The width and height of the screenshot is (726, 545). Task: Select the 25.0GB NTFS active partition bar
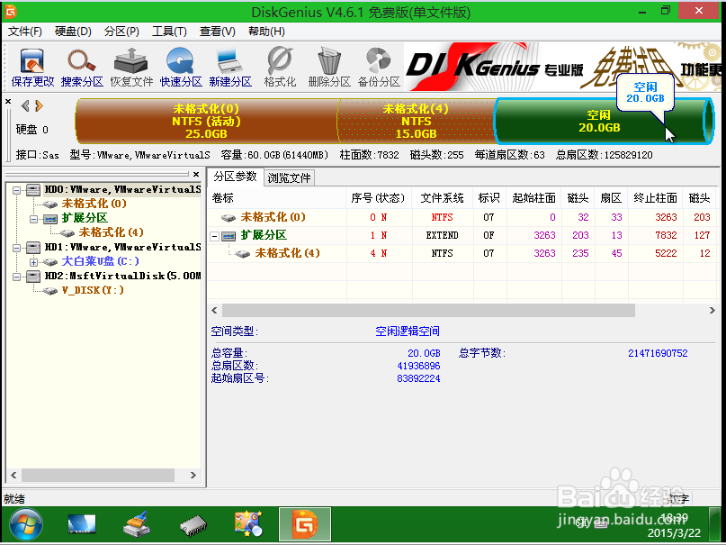click(x=207, y=121)
